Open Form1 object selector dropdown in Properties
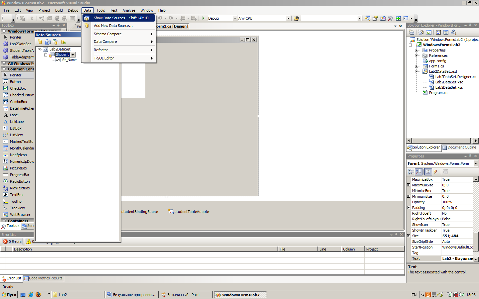The image size is (479, 299). 476,163
